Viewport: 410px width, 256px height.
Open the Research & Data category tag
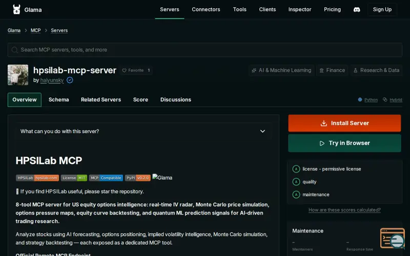click(377, 70)
